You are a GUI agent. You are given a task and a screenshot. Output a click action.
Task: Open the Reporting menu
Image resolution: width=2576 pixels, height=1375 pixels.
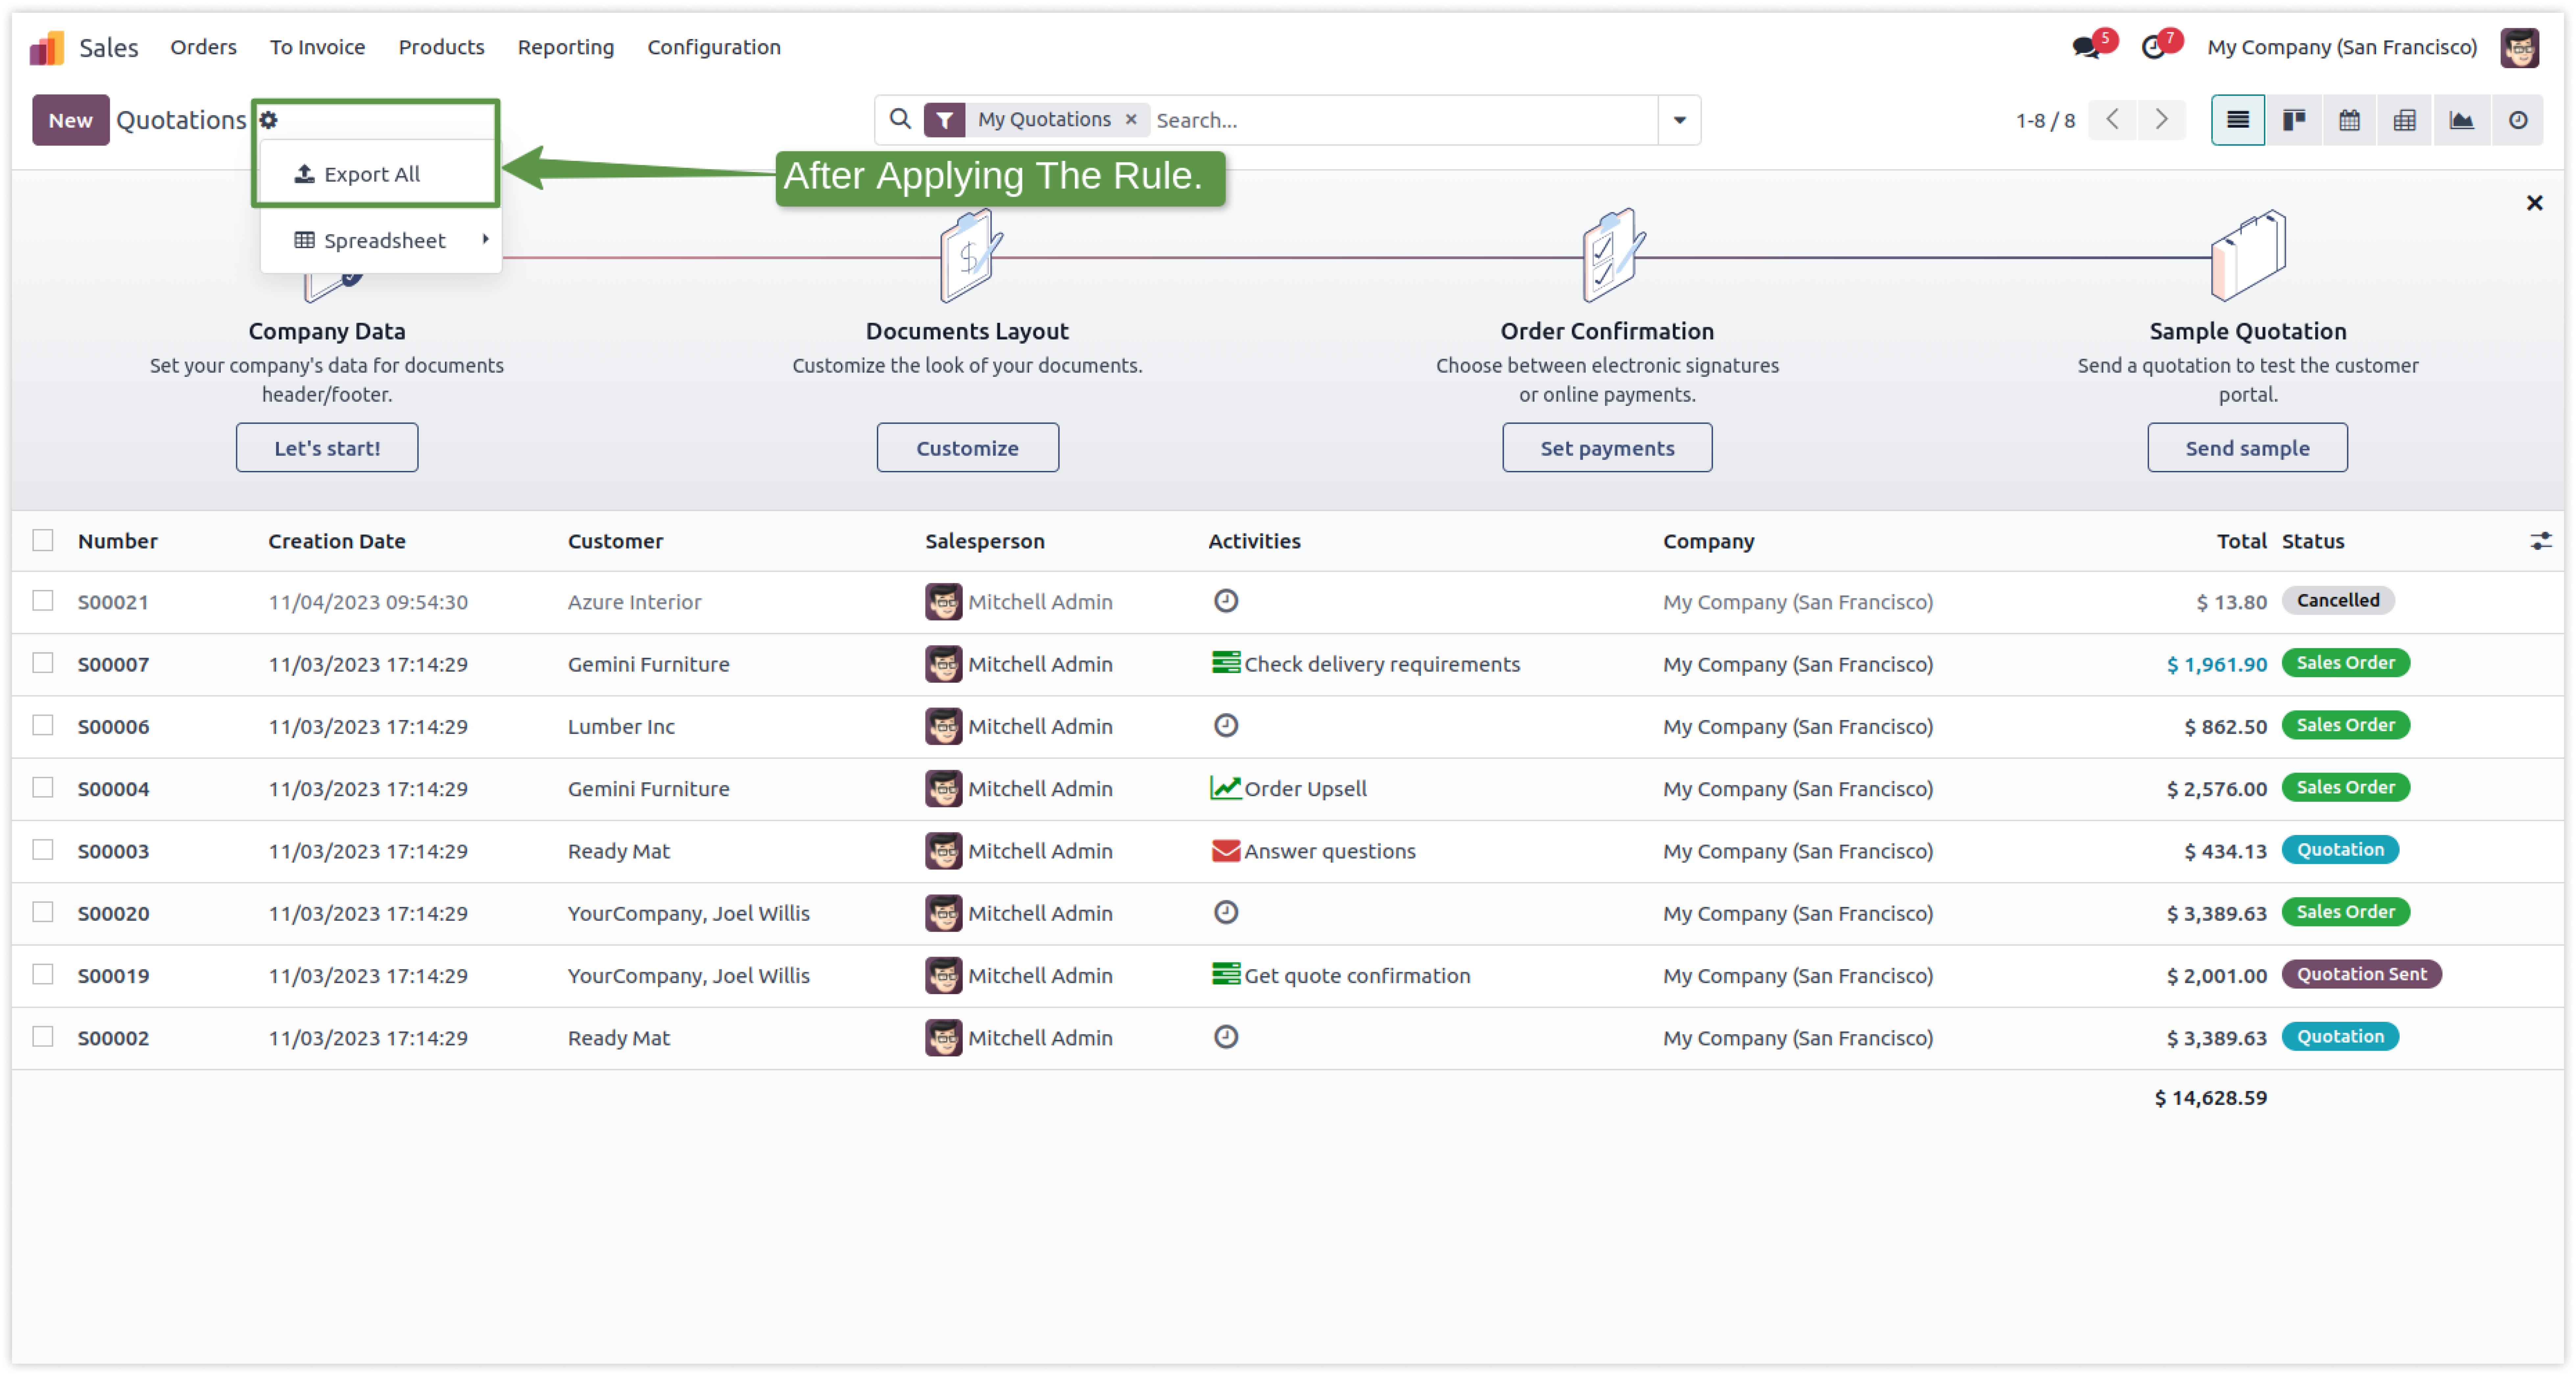coord(566,47)
